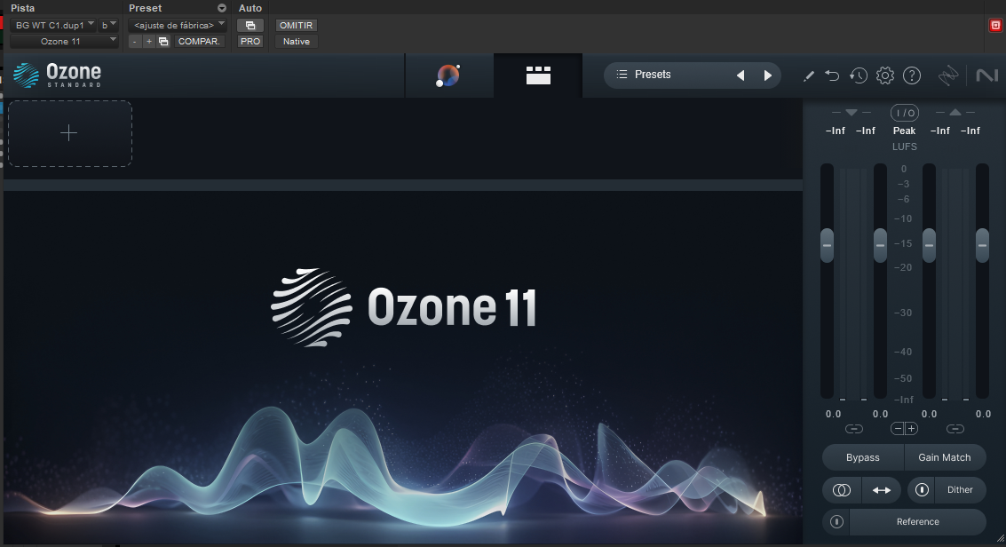1006x547 pixels.
Task: Click the minus half of the minus/plus button
Action: click(x=898, y=428)
